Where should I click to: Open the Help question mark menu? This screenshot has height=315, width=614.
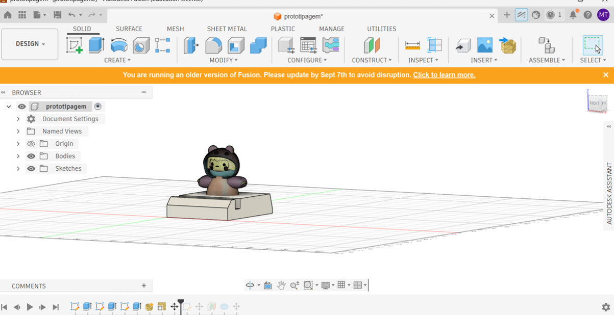(588, 15)
